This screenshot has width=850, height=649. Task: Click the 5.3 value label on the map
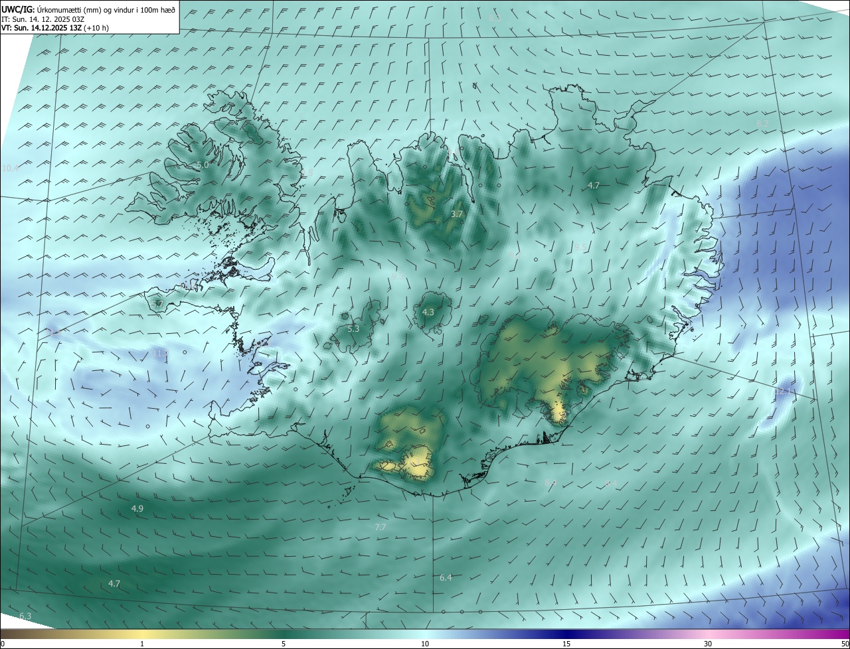tap(353, 328)
